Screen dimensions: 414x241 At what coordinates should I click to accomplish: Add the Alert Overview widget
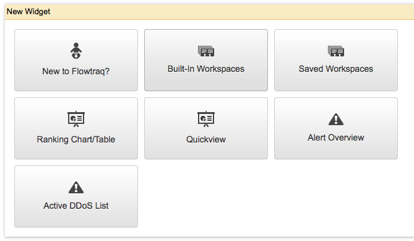[336, 128]
